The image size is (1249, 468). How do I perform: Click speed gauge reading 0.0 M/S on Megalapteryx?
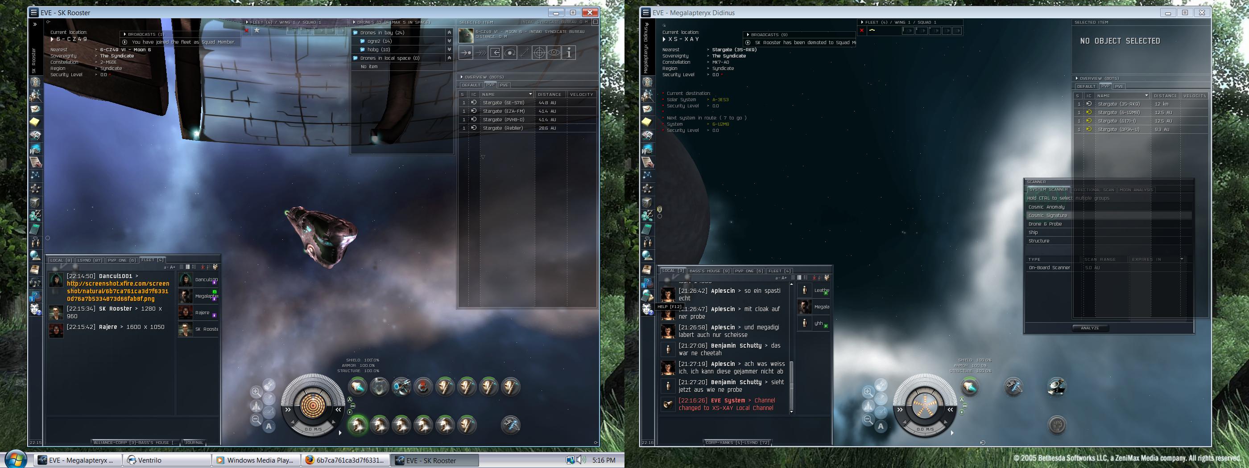(x=925, y=429)
